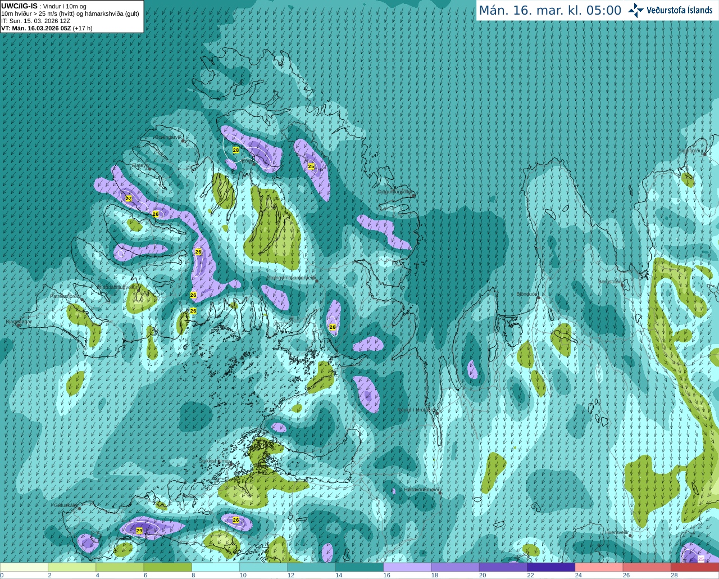Click the 26 gust marker right of marker 29
The width and height of the screenshot is (719, 579).
[x=236, y=520]
